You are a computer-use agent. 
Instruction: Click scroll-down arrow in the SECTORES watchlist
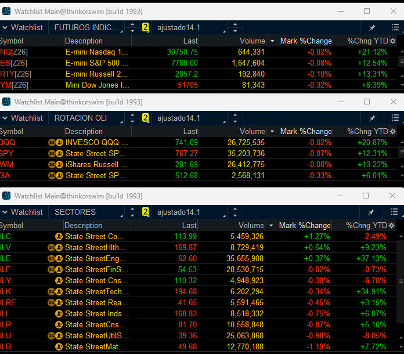401,347
